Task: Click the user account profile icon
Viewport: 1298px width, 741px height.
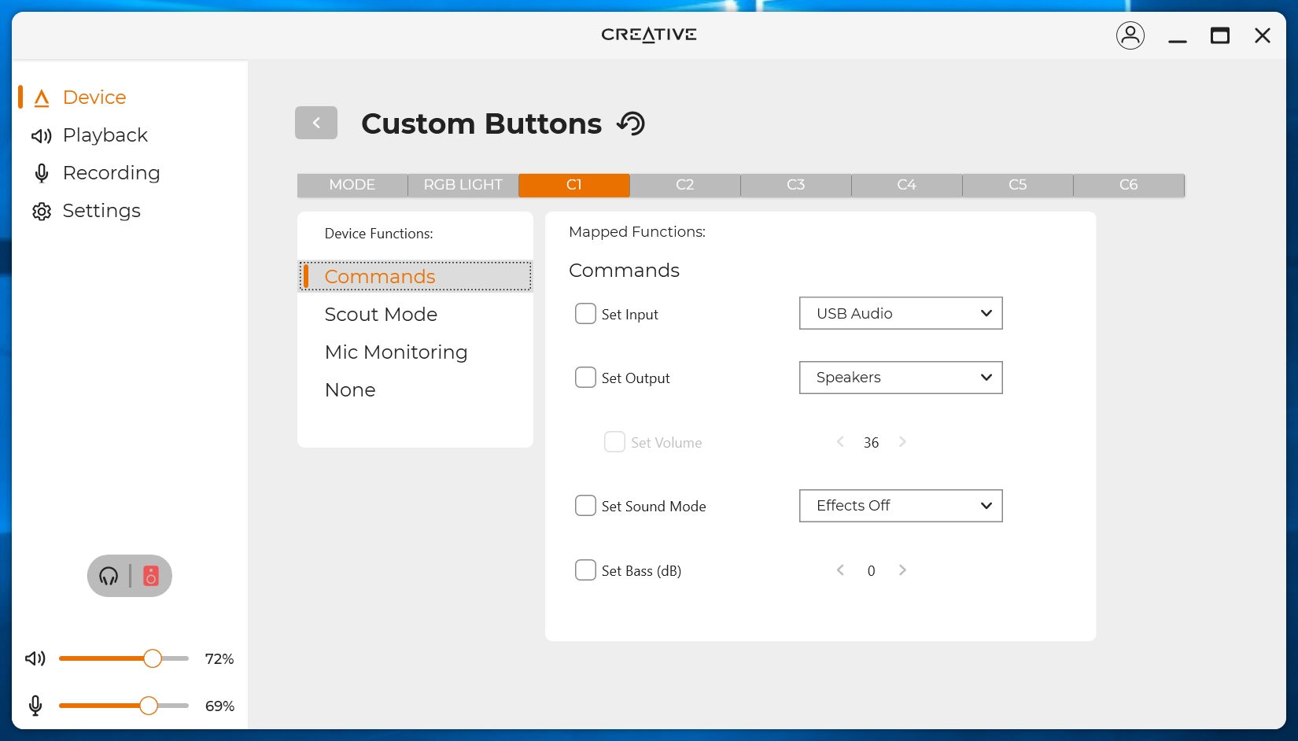Action: coord(1130,35)
